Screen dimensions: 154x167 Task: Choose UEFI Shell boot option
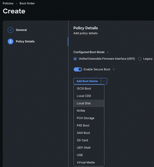[x=89, y=147]
